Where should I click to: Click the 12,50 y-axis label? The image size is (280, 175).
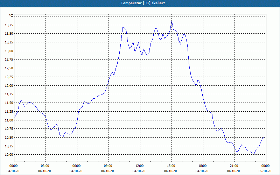[9, 68]
